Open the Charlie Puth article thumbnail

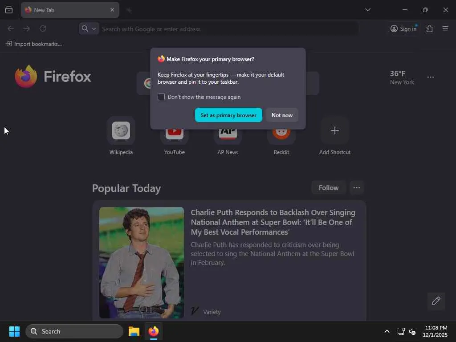tap(141, 262)
